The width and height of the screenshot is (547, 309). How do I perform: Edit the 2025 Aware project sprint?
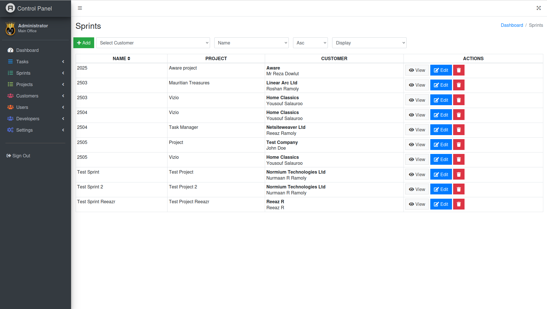click(441, 70)
